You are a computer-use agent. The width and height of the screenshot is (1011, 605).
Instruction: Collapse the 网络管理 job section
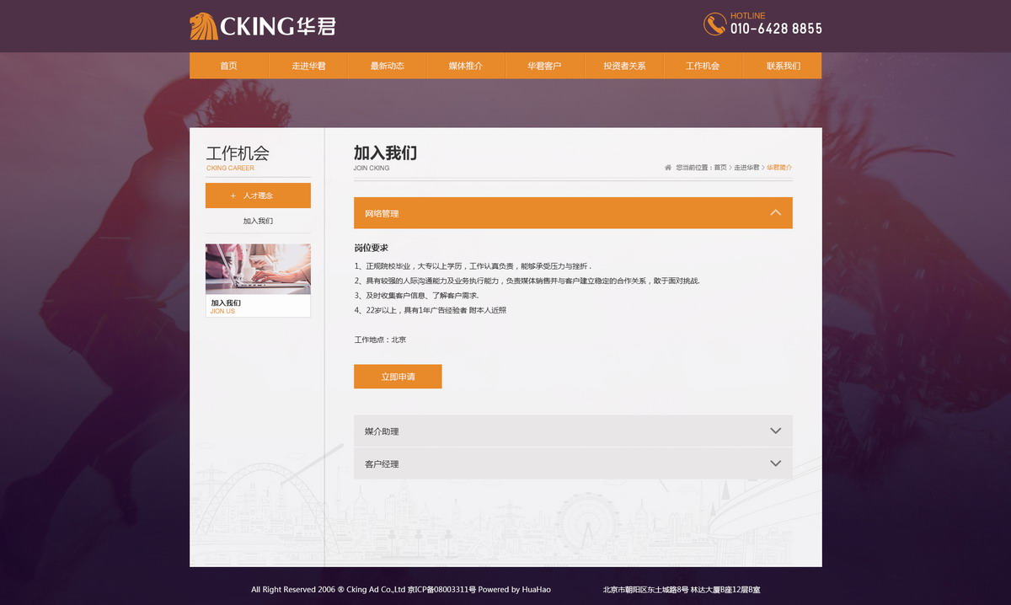coord(775,212)
